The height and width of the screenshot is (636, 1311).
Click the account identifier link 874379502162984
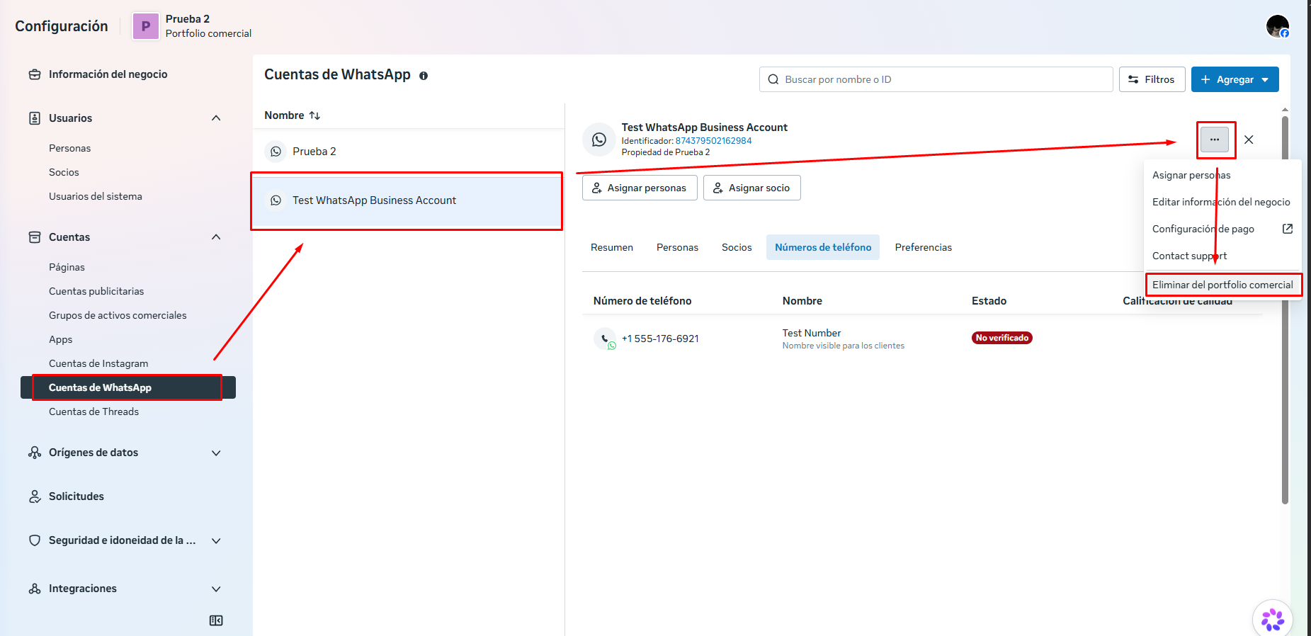(713, 141)
